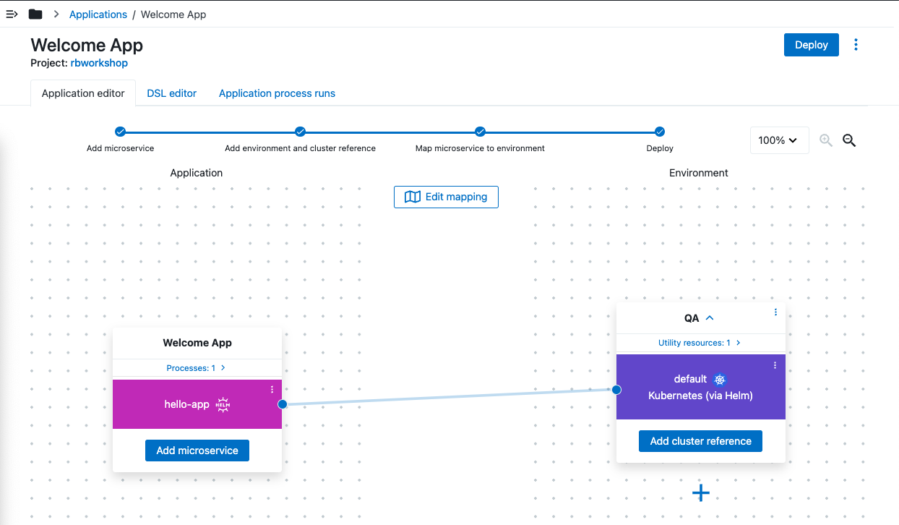Switch to the DSL editor tab

pyautogui.click(x=171, y=93)
